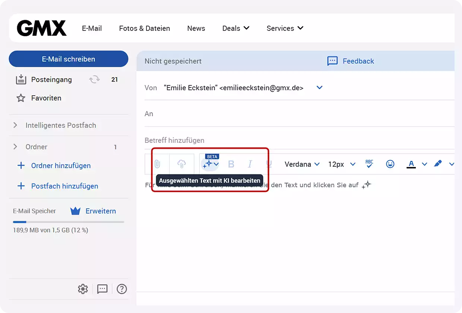Open the Deals dropdown menu
Viewport: 462px width, 313px height.
236,28
